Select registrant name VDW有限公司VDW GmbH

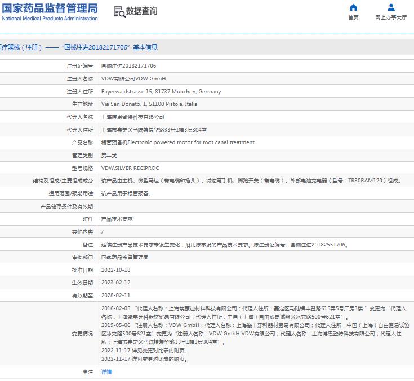tap(133, 79)
